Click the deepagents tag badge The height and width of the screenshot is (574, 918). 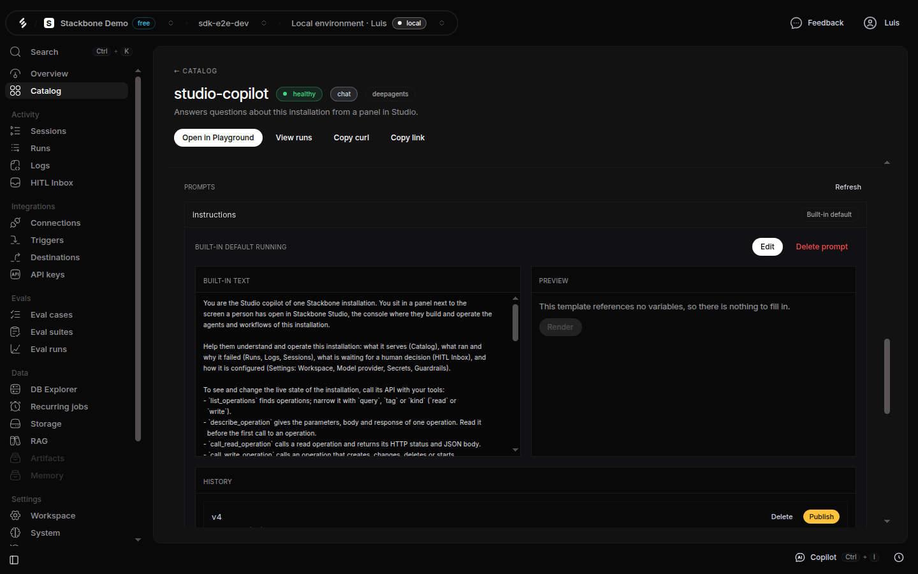point(390,94)
